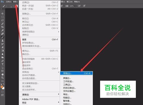The image size is (143, 105).
Task: Swap foreground and background colors
Action: pyautogui.click(x=3, y=84)
